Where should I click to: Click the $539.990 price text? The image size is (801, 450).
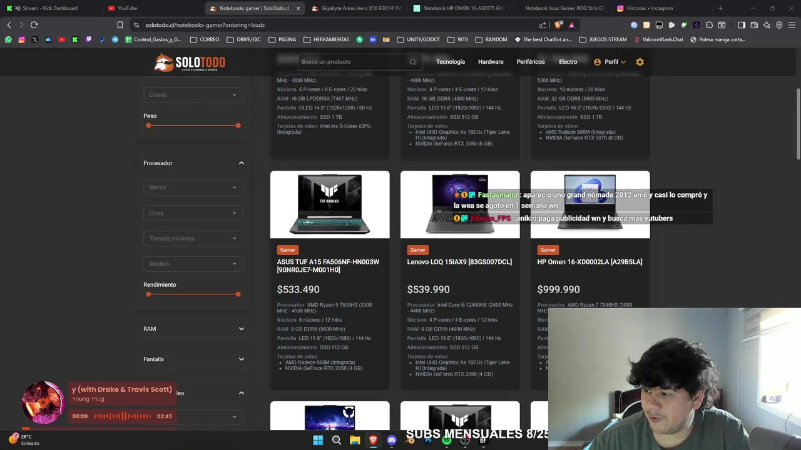428,289
